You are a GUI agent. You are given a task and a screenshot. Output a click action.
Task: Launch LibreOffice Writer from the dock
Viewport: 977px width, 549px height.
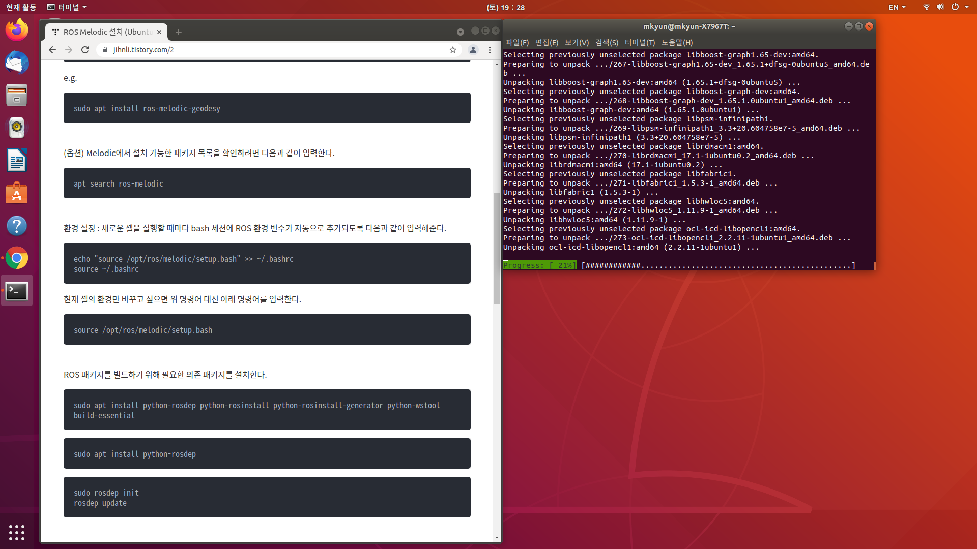click(17, 160)
